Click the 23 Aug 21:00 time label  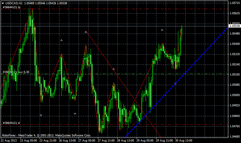click(48, 141)
